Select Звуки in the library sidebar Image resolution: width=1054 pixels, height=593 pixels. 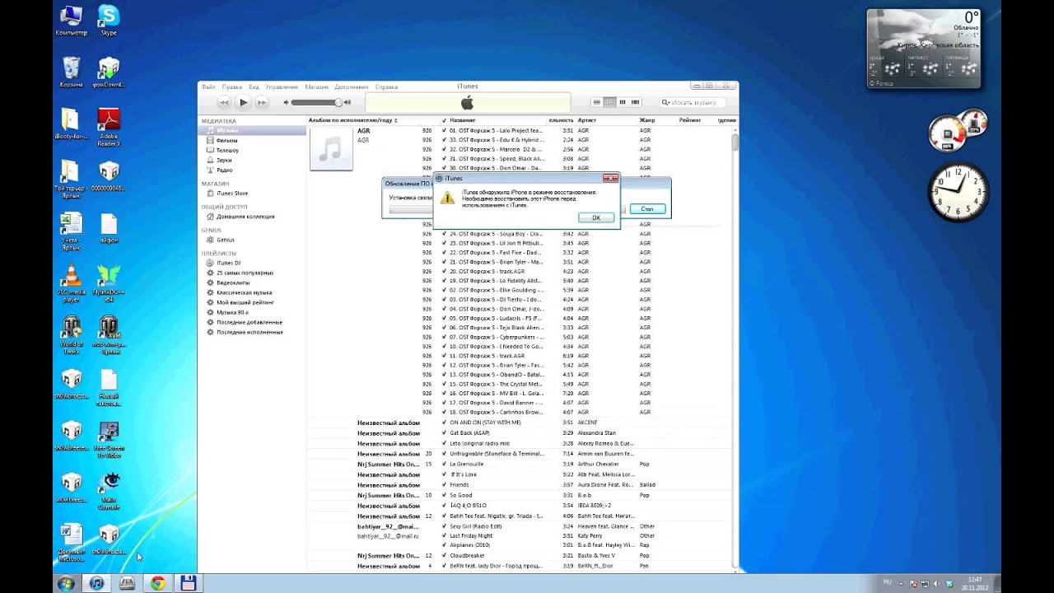point(251,160)
